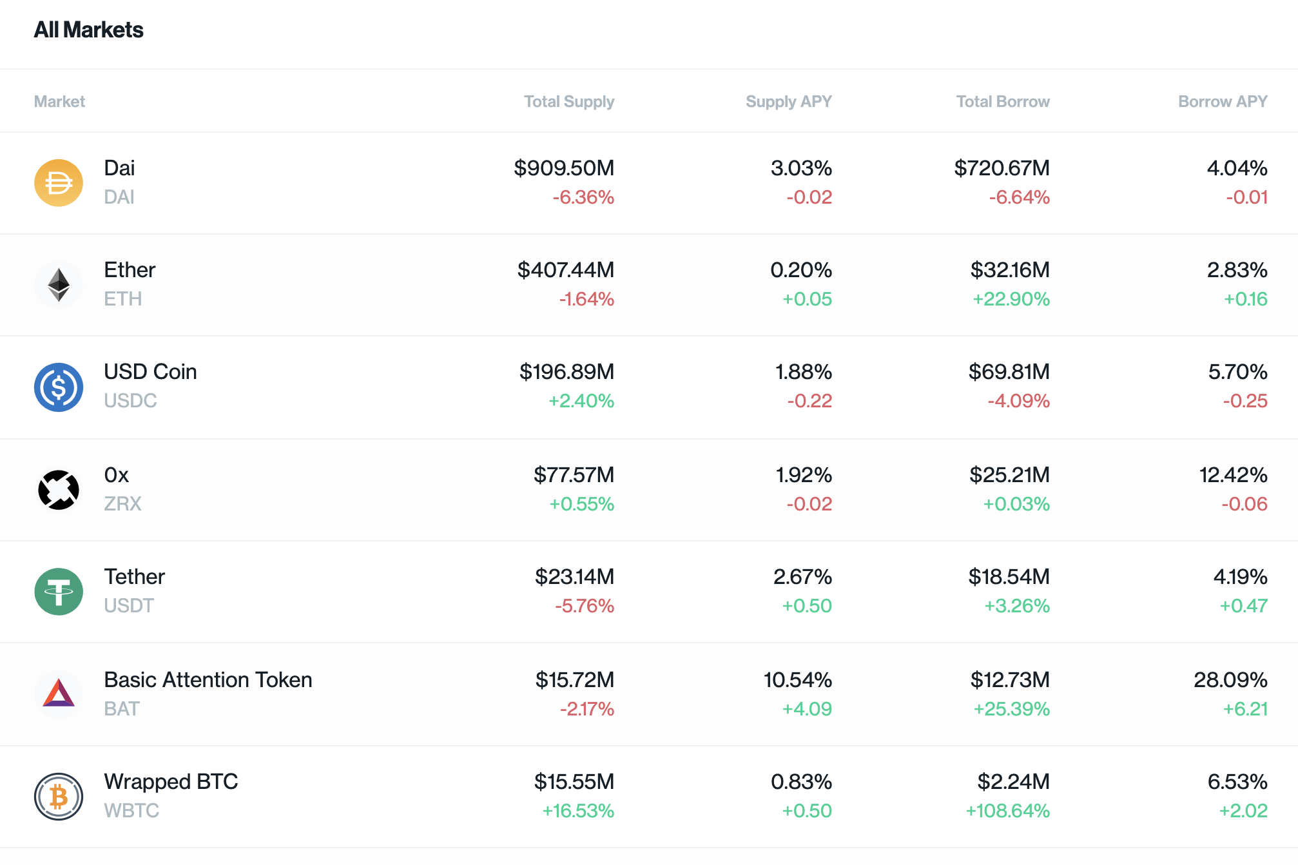Screen dimensions: 1298x865
Task: Open the Wrapped BTC market name
Action: click(171, 782)
